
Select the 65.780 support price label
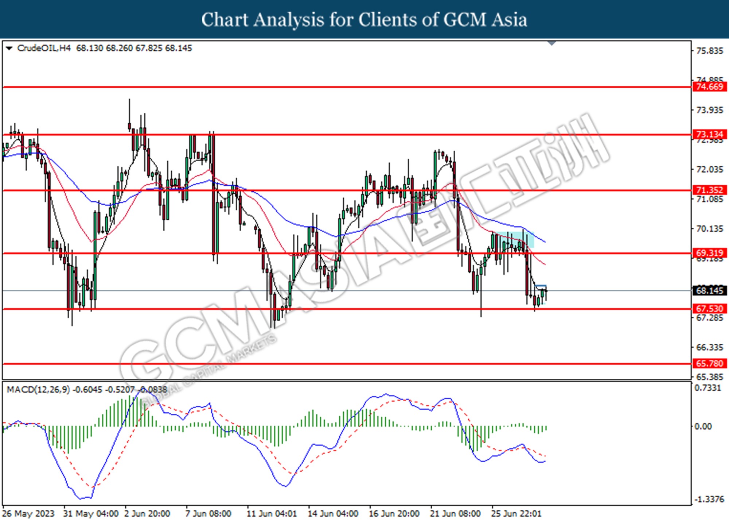(x=709, y=363)
